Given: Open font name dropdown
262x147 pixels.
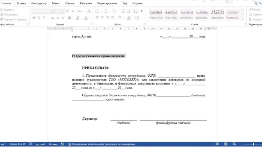Looking at the screenshot, I should [51, 11].
